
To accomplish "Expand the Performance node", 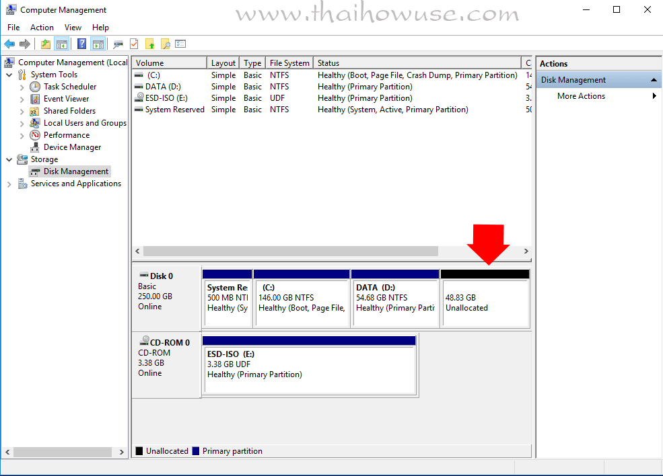I will 22,136.
